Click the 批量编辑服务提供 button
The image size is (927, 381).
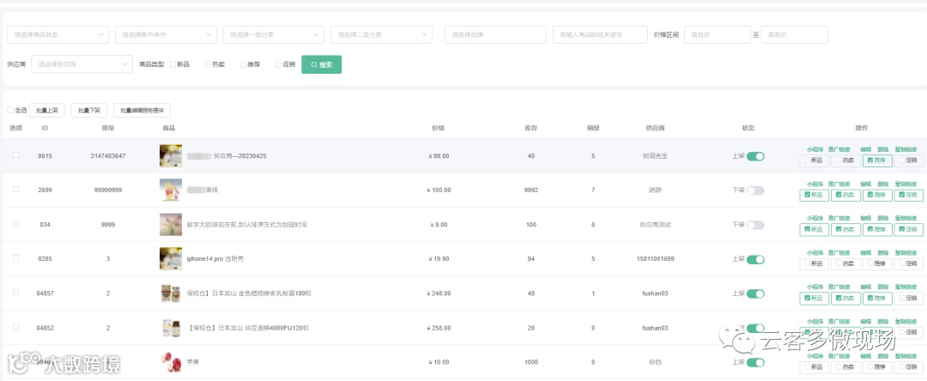point(142,110)
